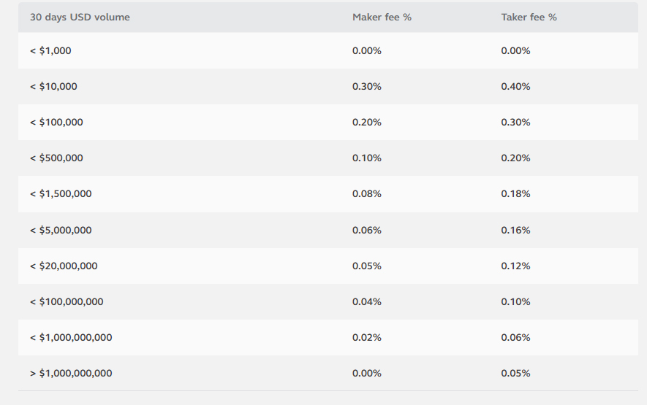The width and height of the screenshot is (647, 405).
Task: Select the '< $500,000' volume cell
Action: click(56, 158)
